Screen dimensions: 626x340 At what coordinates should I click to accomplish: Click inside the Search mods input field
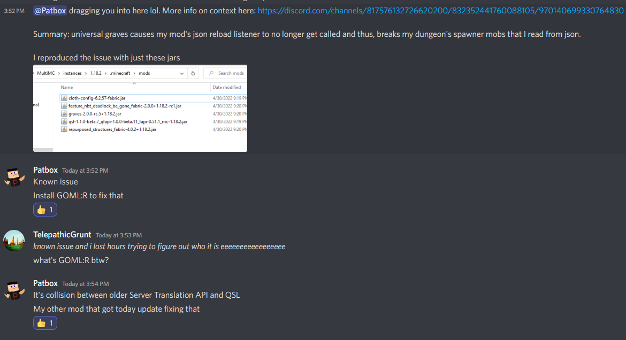[230, 73]
